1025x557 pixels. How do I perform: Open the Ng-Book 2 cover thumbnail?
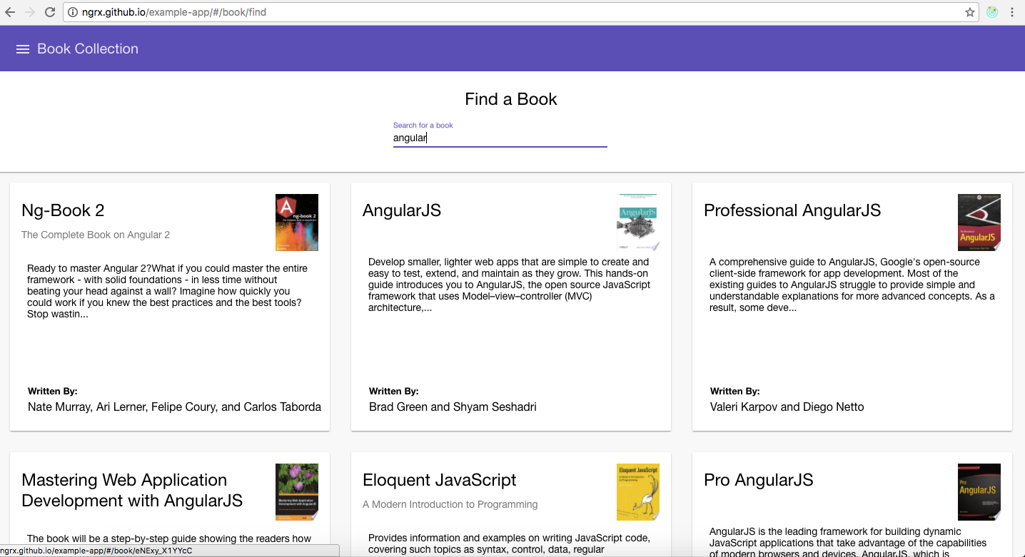pyautogui.click(x=297, y=223)
